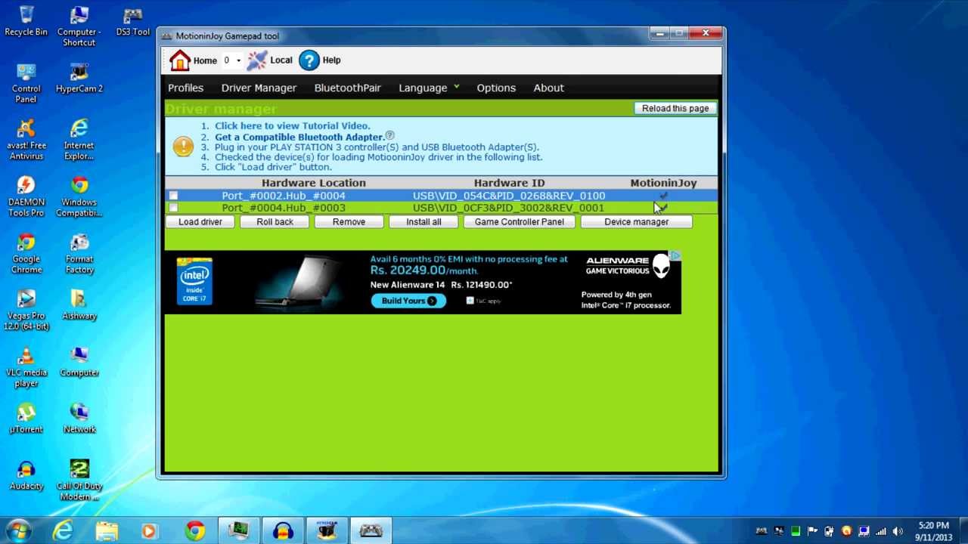Click the Remove button
Viewport: 968px width, 544px height.
(x=349, y=222)
